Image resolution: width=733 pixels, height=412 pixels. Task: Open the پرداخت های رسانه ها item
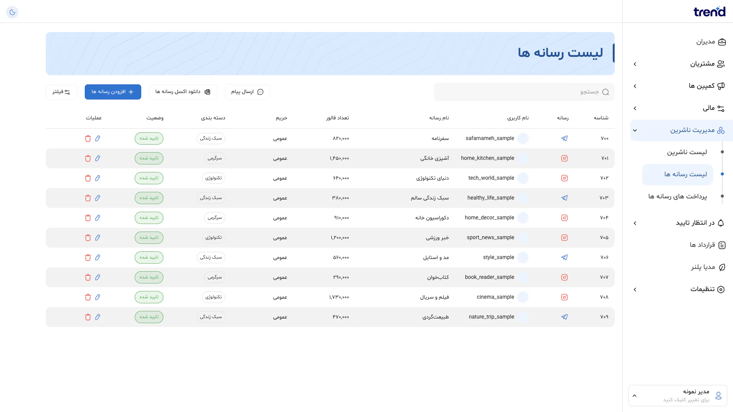(x=677, y=196)
